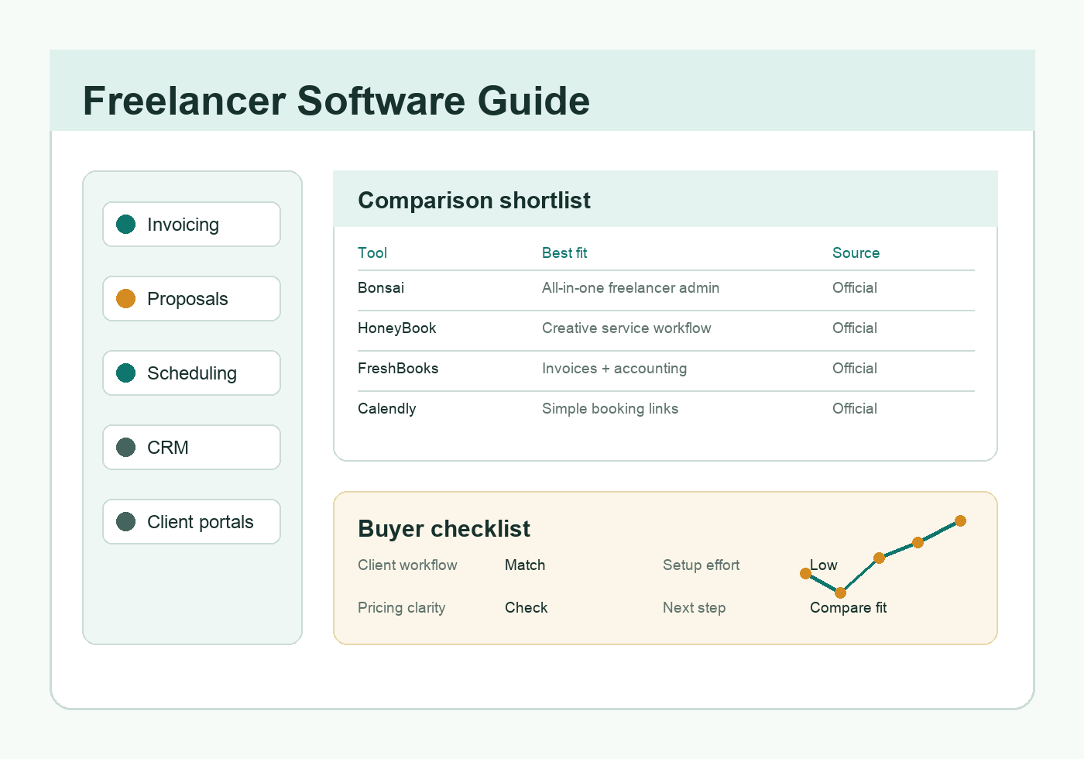Click the Best fit column header
Image resolution: width=1084 pixels, height=759 pixels.
564,253
